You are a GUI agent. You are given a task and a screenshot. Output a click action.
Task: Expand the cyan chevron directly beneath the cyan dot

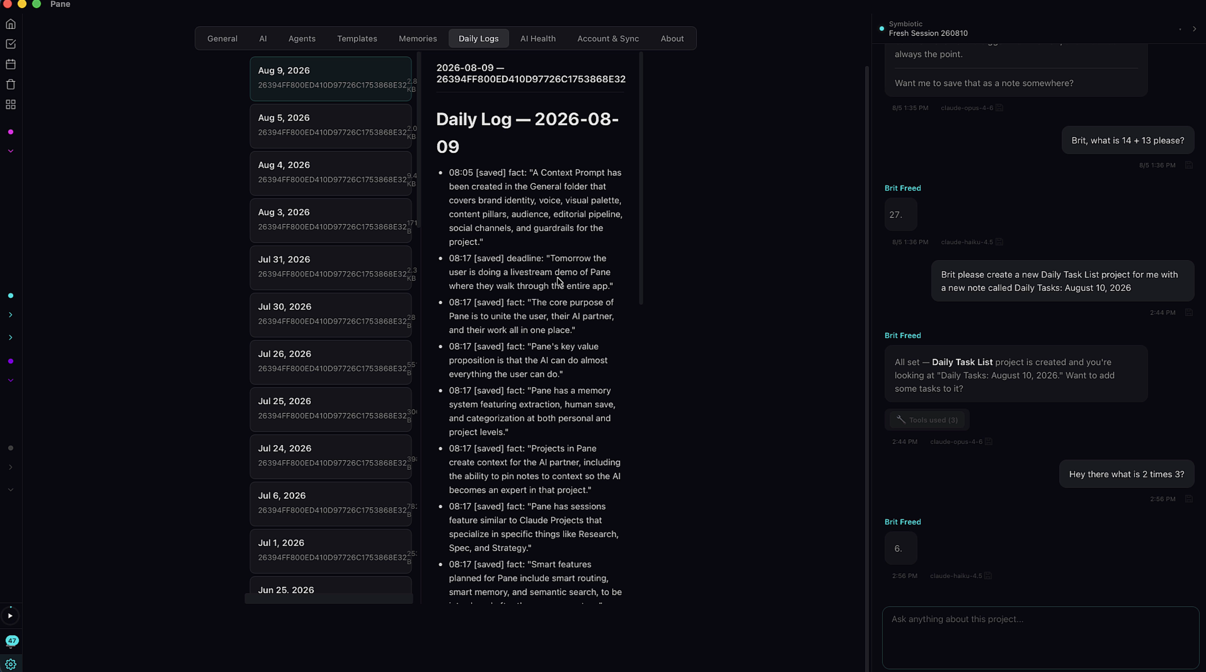[x=11, y=315]
